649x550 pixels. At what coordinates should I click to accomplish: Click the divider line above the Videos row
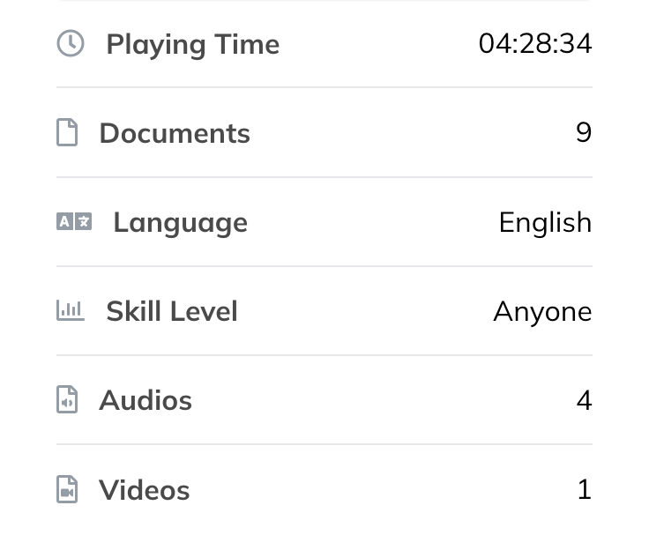point(324,444)
